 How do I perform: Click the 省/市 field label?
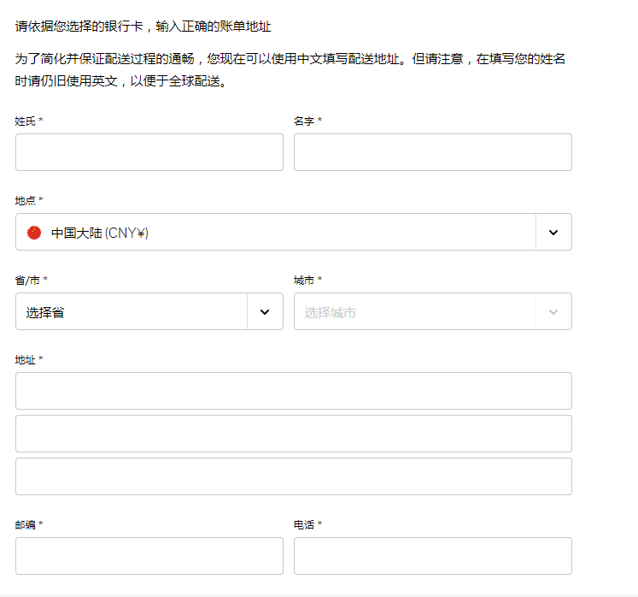coord(28,281)
